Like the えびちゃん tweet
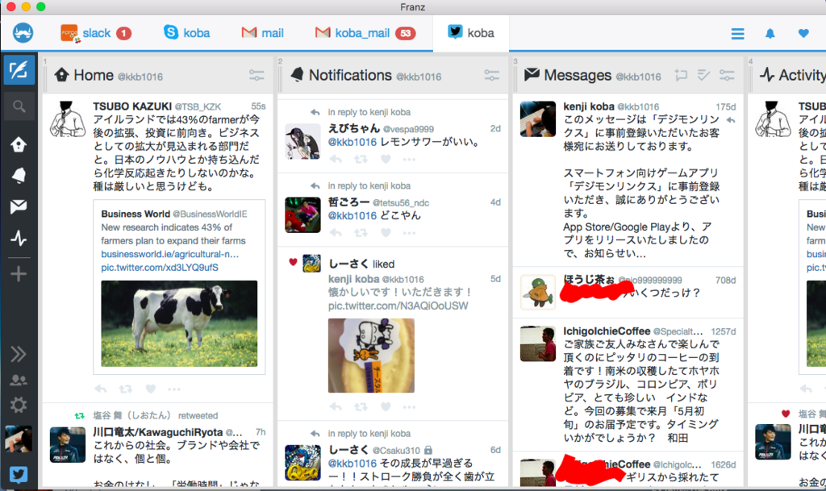 (x=386, y=159)
